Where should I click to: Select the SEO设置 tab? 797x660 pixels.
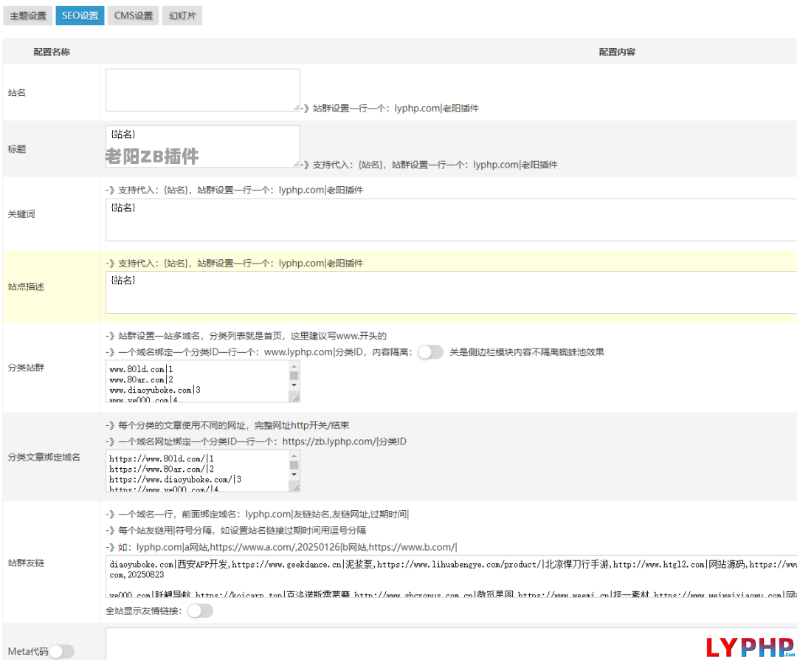point(80,16)
